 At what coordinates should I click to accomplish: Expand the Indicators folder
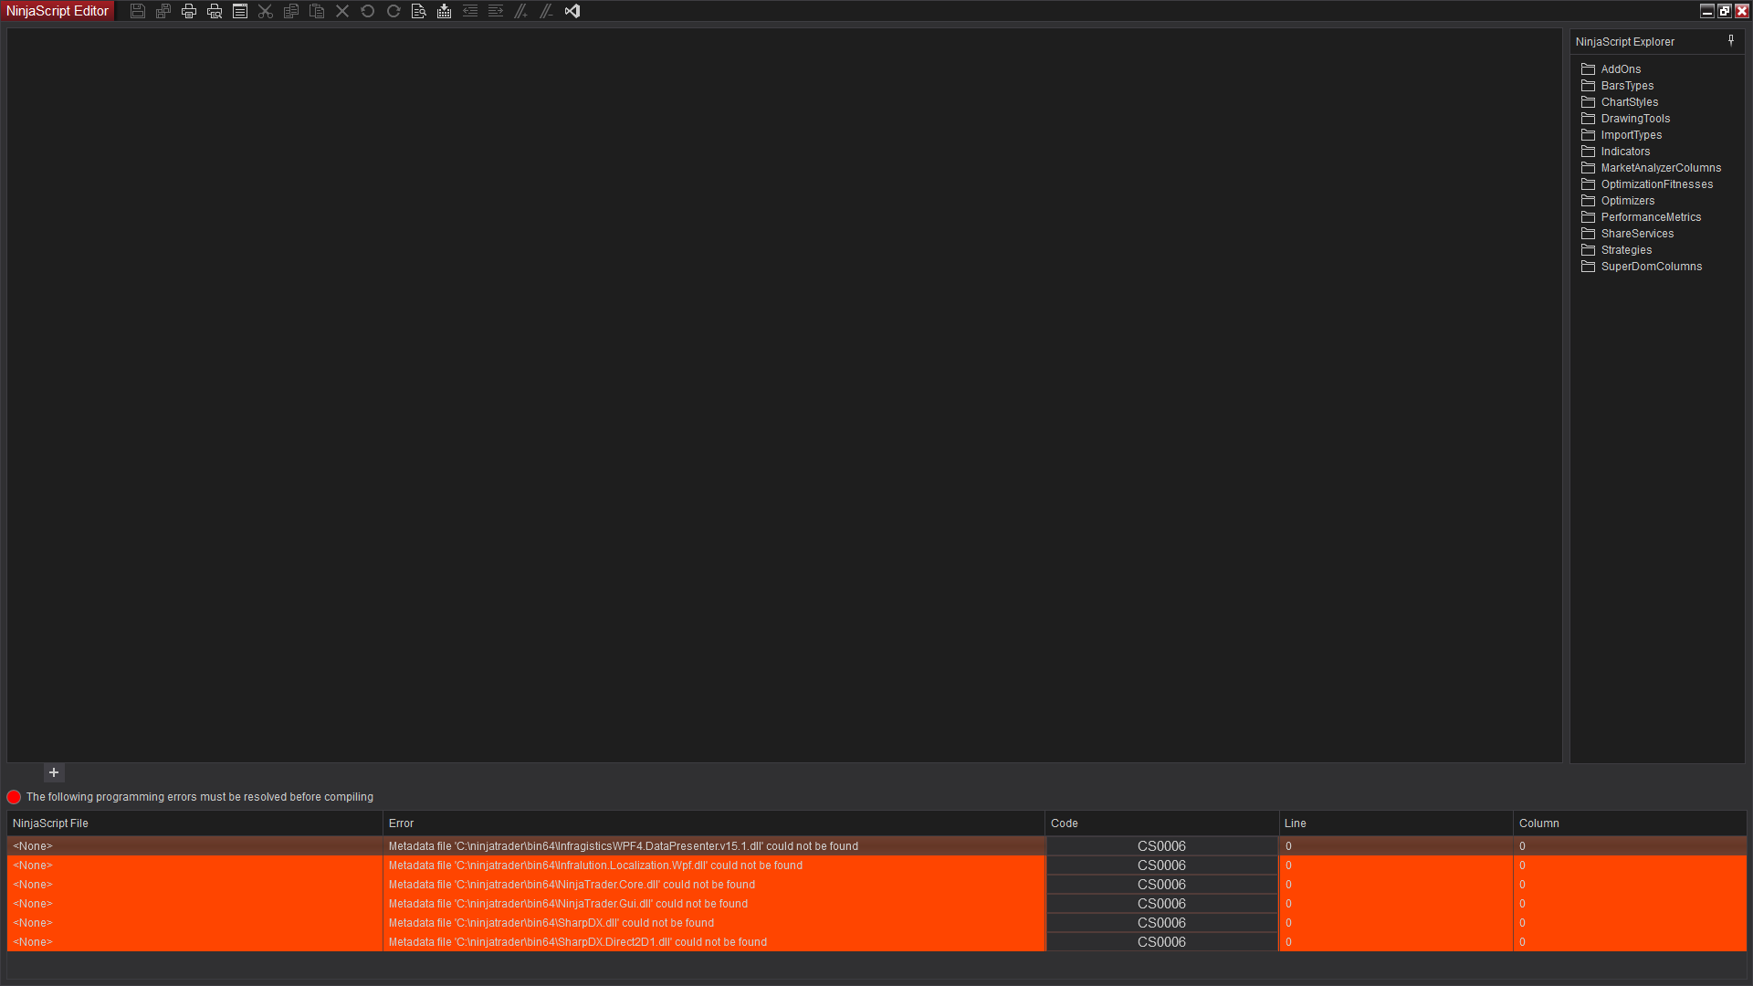pyautogui.click(x=1624, y=152)
